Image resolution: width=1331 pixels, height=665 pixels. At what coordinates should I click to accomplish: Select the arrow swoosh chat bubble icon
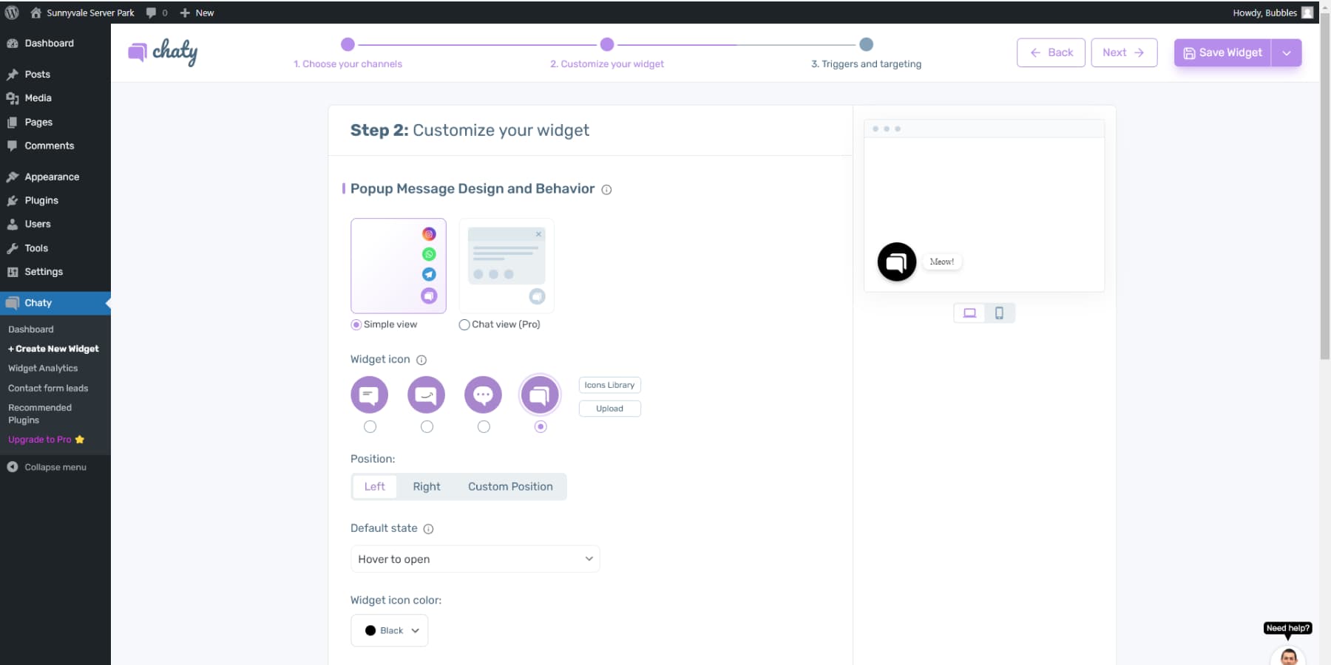426,395
